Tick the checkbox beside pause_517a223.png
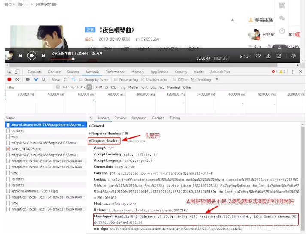The width and height of the screenshot is (306, 235). (x=8, y=149)
